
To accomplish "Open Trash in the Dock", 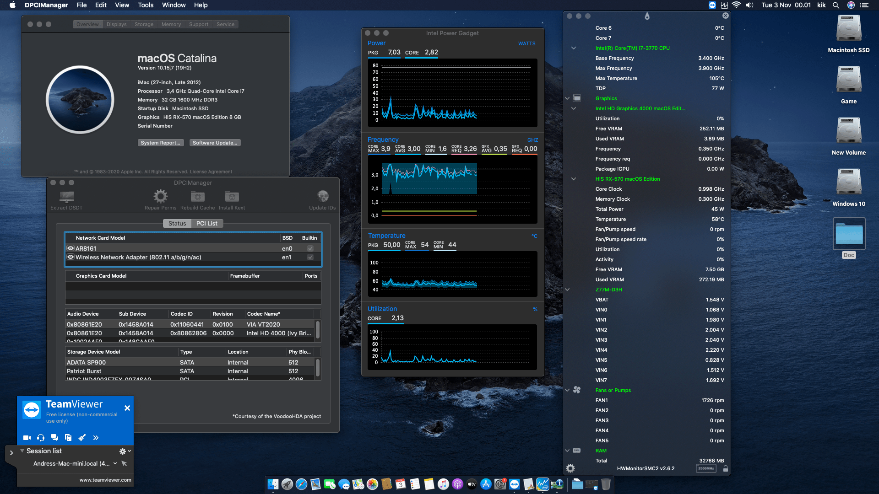I will [x=606, y=484].
